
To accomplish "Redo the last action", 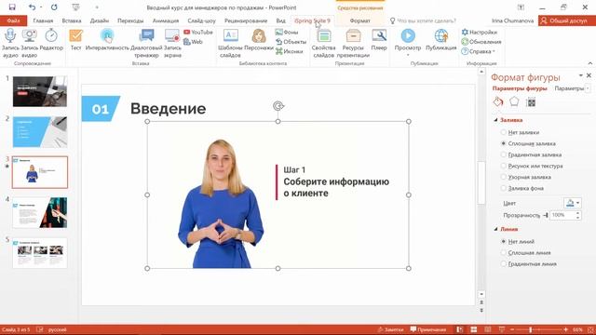I will pos(54,7).
